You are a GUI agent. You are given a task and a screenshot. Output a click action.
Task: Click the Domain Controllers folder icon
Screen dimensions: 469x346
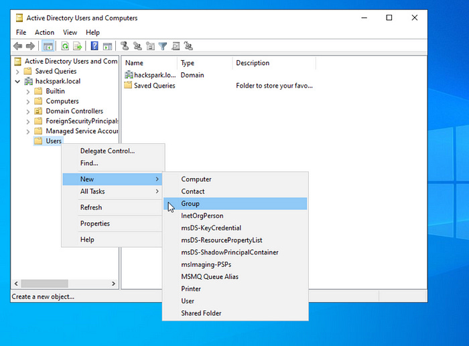pyautogui.click(x=38, y=111)
